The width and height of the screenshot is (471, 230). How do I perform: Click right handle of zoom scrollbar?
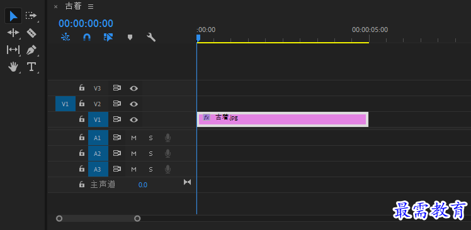tap(137, 218)
